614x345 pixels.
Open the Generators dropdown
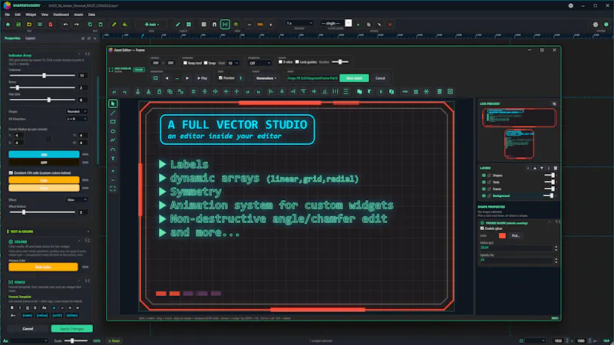coord(266,78)
